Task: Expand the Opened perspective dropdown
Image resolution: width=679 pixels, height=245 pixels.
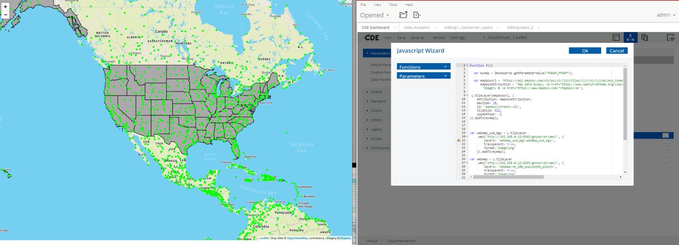Action: coord(375,15)
